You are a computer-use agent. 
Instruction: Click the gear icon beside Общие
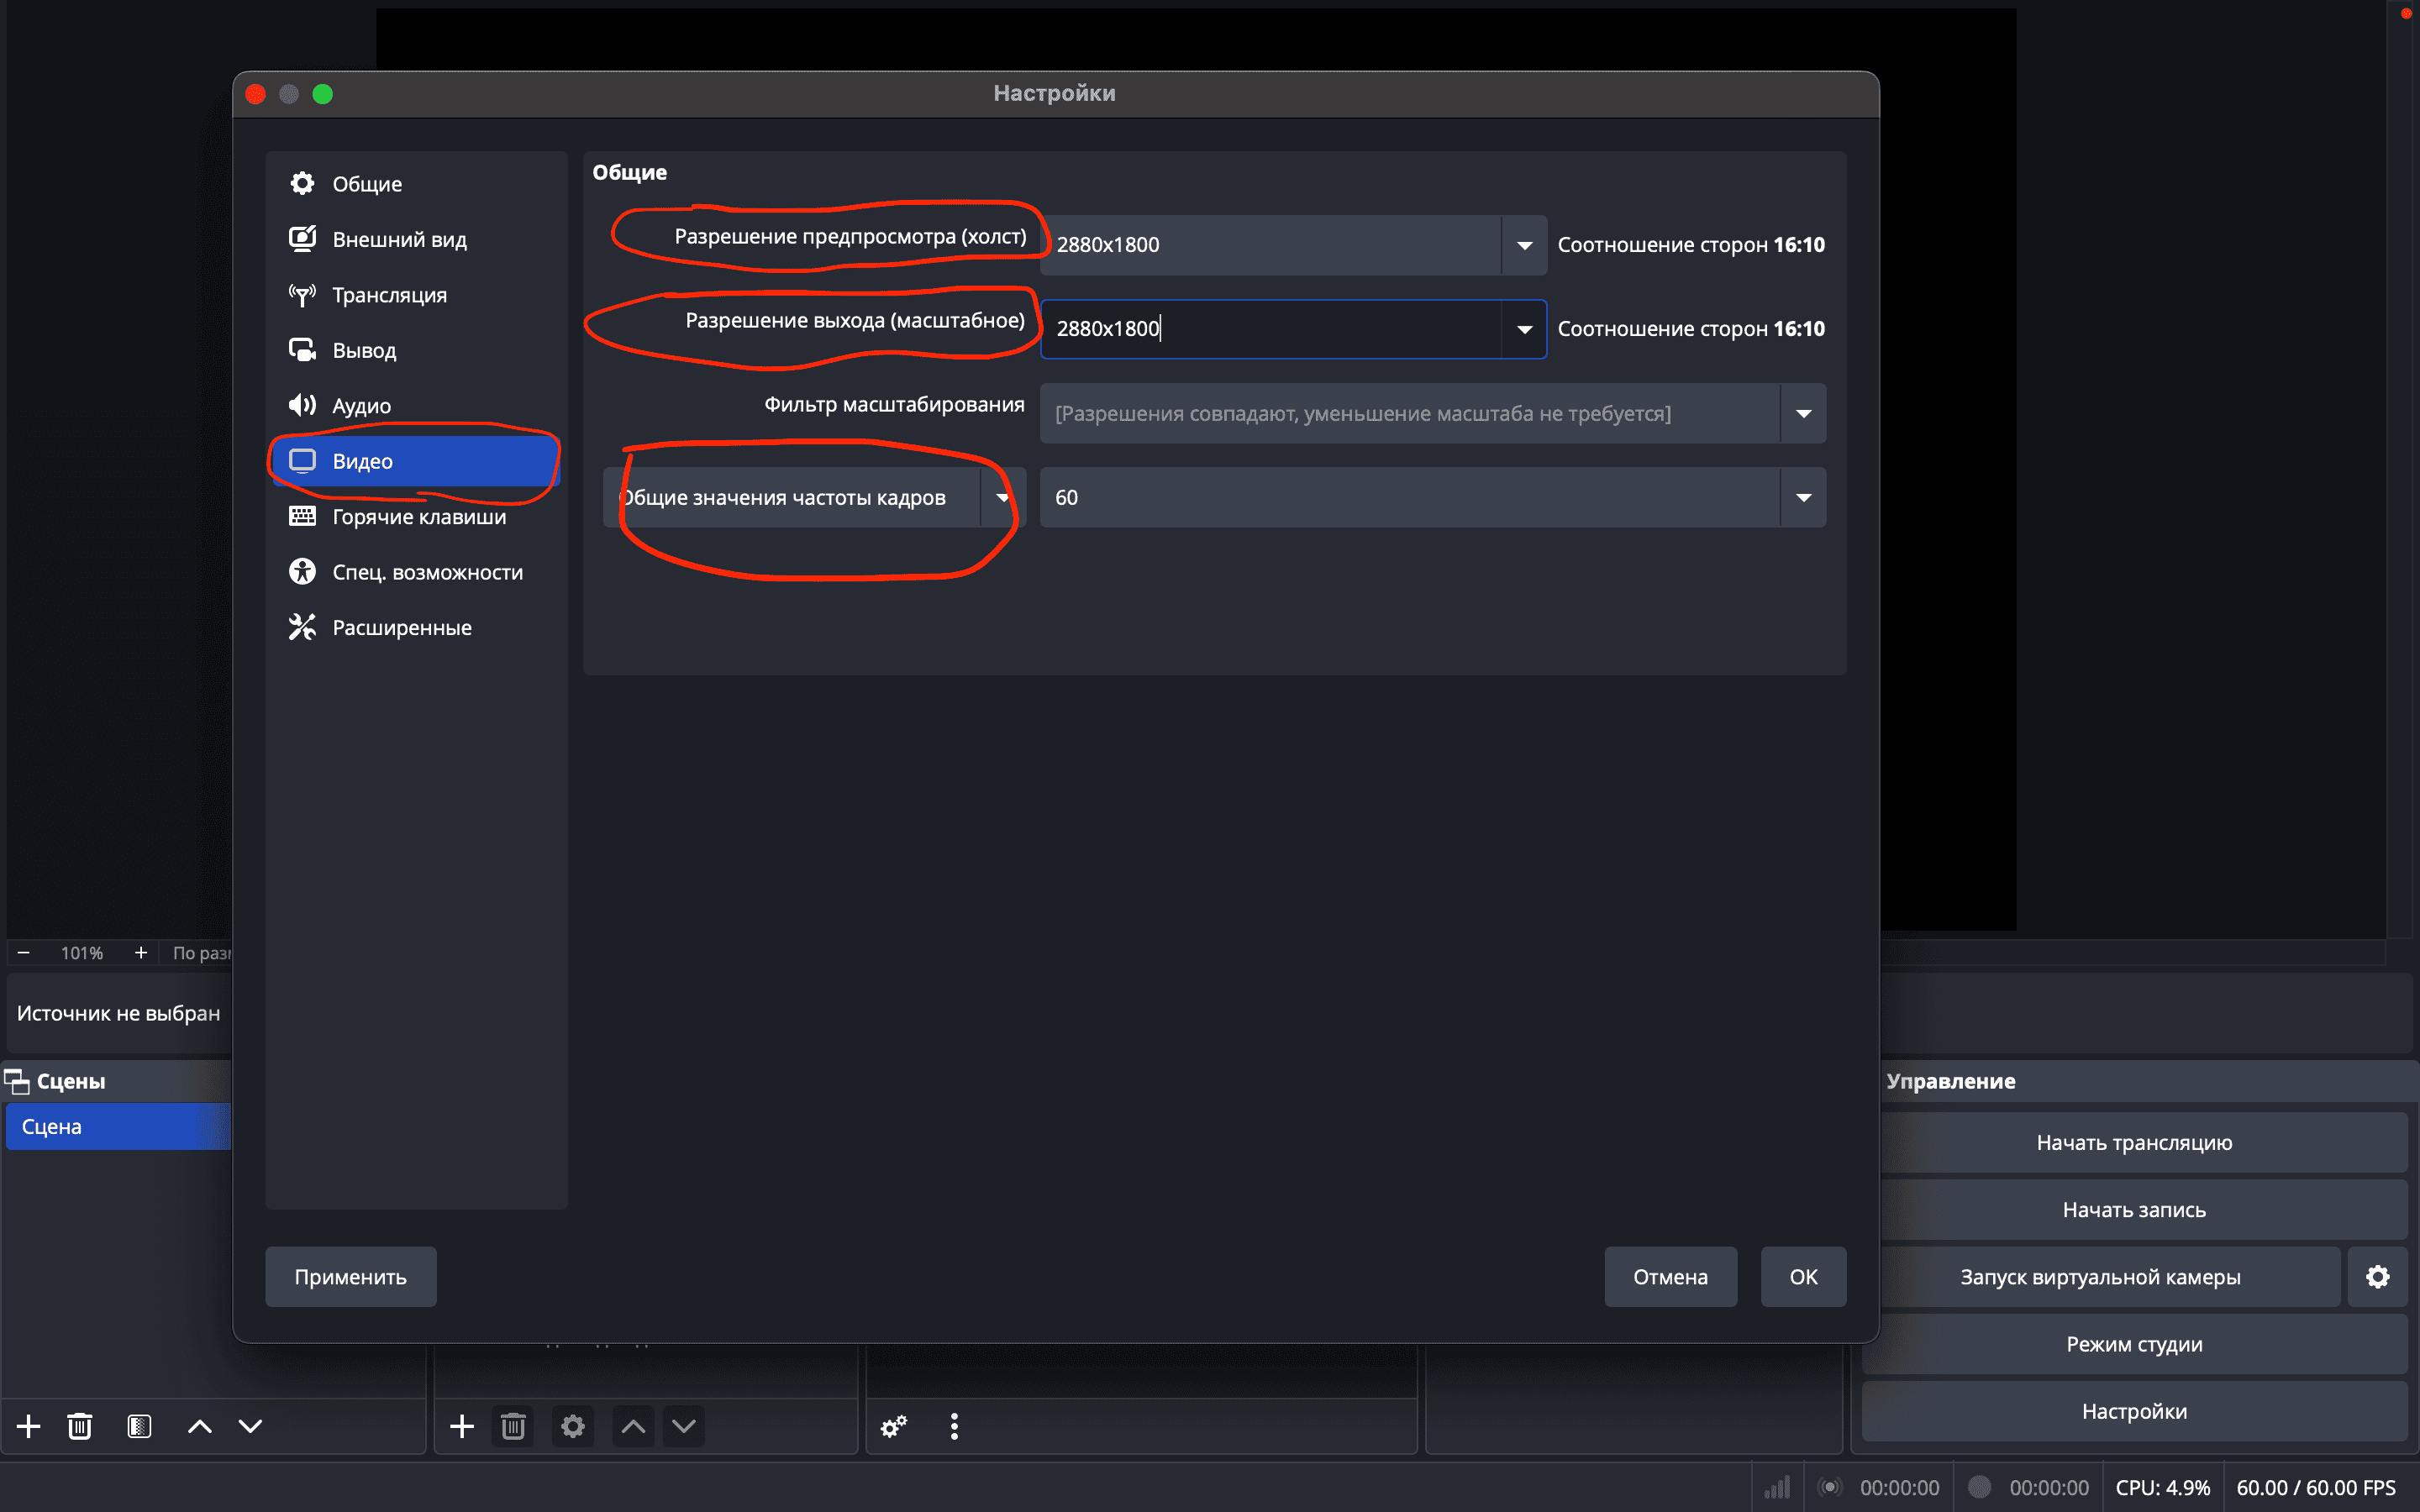coord(302,183)
